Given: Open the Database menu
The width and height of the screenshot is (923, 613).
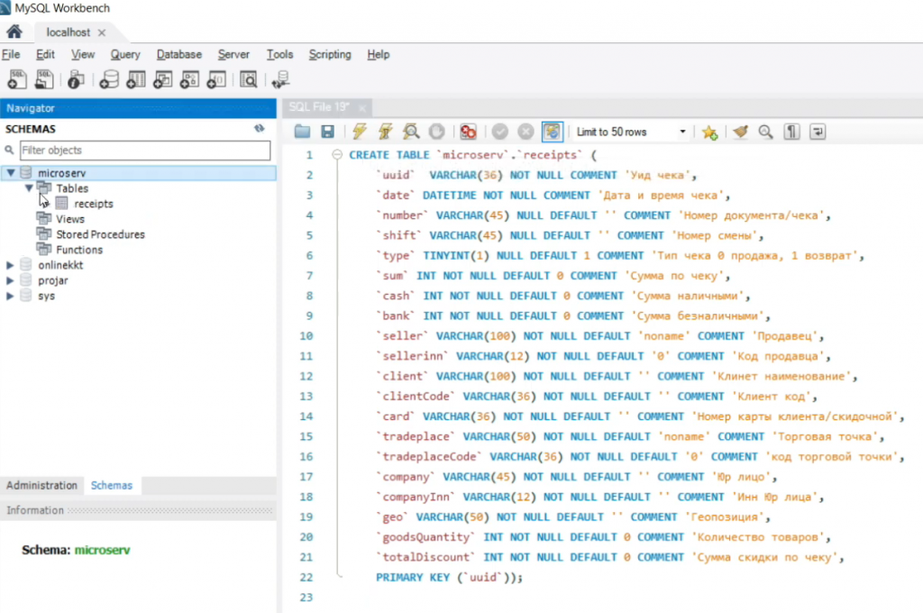Looking at the screenshot, I should click(x=179, y=54).
